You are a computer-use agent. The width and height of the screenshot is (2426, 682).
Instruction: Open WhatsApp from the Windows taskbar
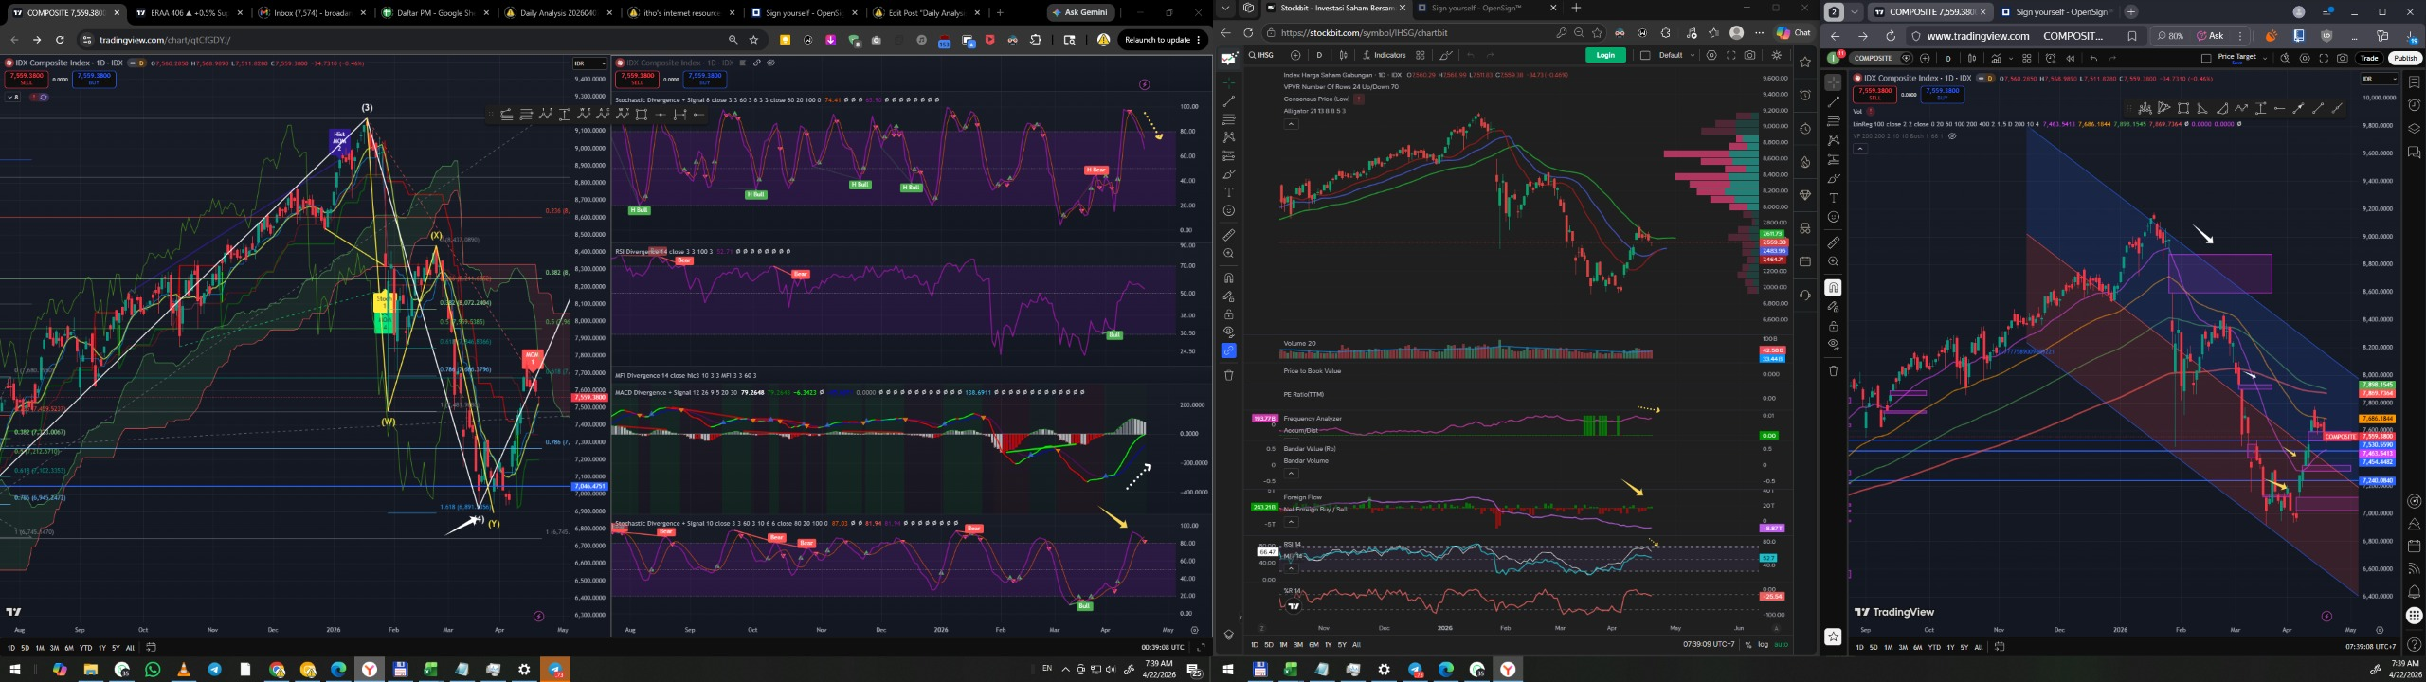point(153,670)
